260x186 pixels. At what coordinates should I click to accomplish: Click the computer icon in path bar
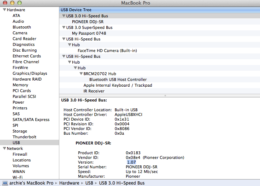[5, 183]
